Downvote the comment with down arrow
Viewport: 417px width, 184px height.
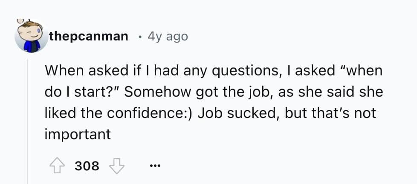(117, 165)
